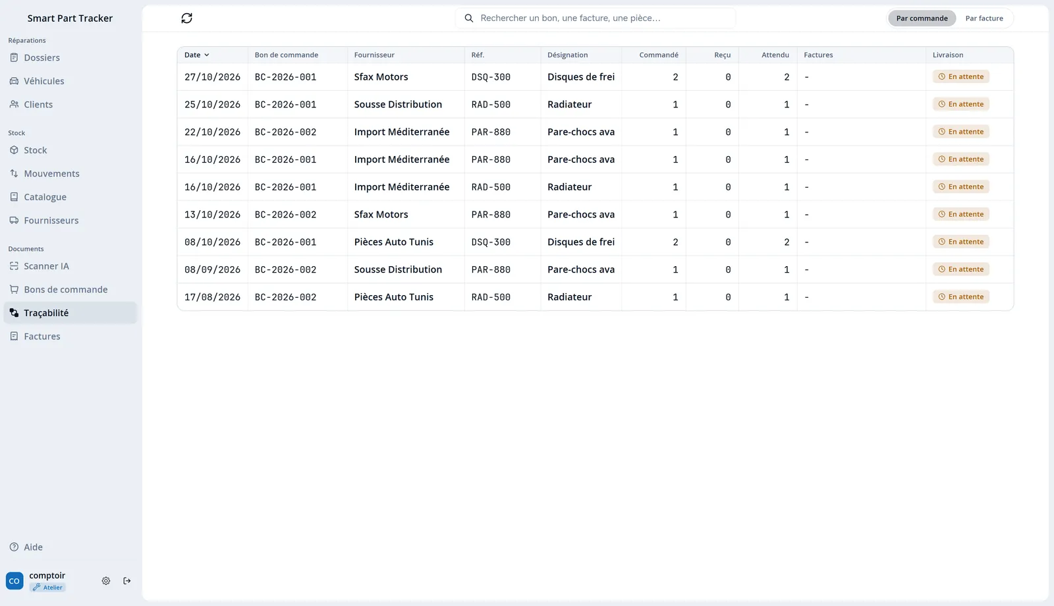Click the Smart Part Tracker title

(x=70, y=18)
